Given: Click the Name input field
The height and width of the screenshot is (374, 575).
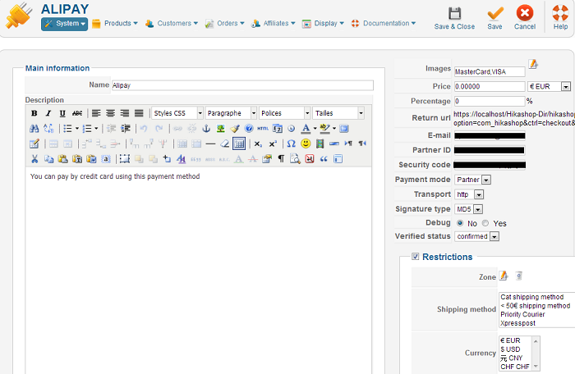Looking at the screenshot, I should pyautogui.click(x=242, y=85).
